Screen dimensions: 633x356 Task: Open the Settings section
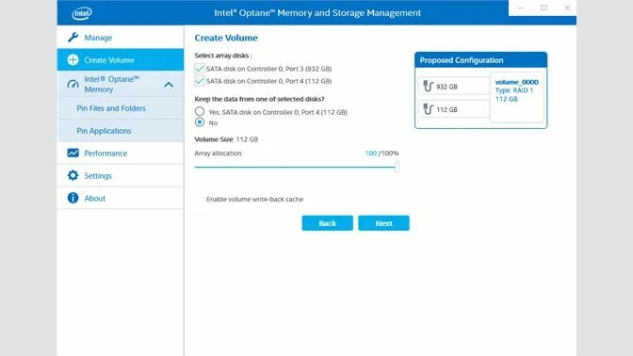pyautogui.click(x=121, y=175)
